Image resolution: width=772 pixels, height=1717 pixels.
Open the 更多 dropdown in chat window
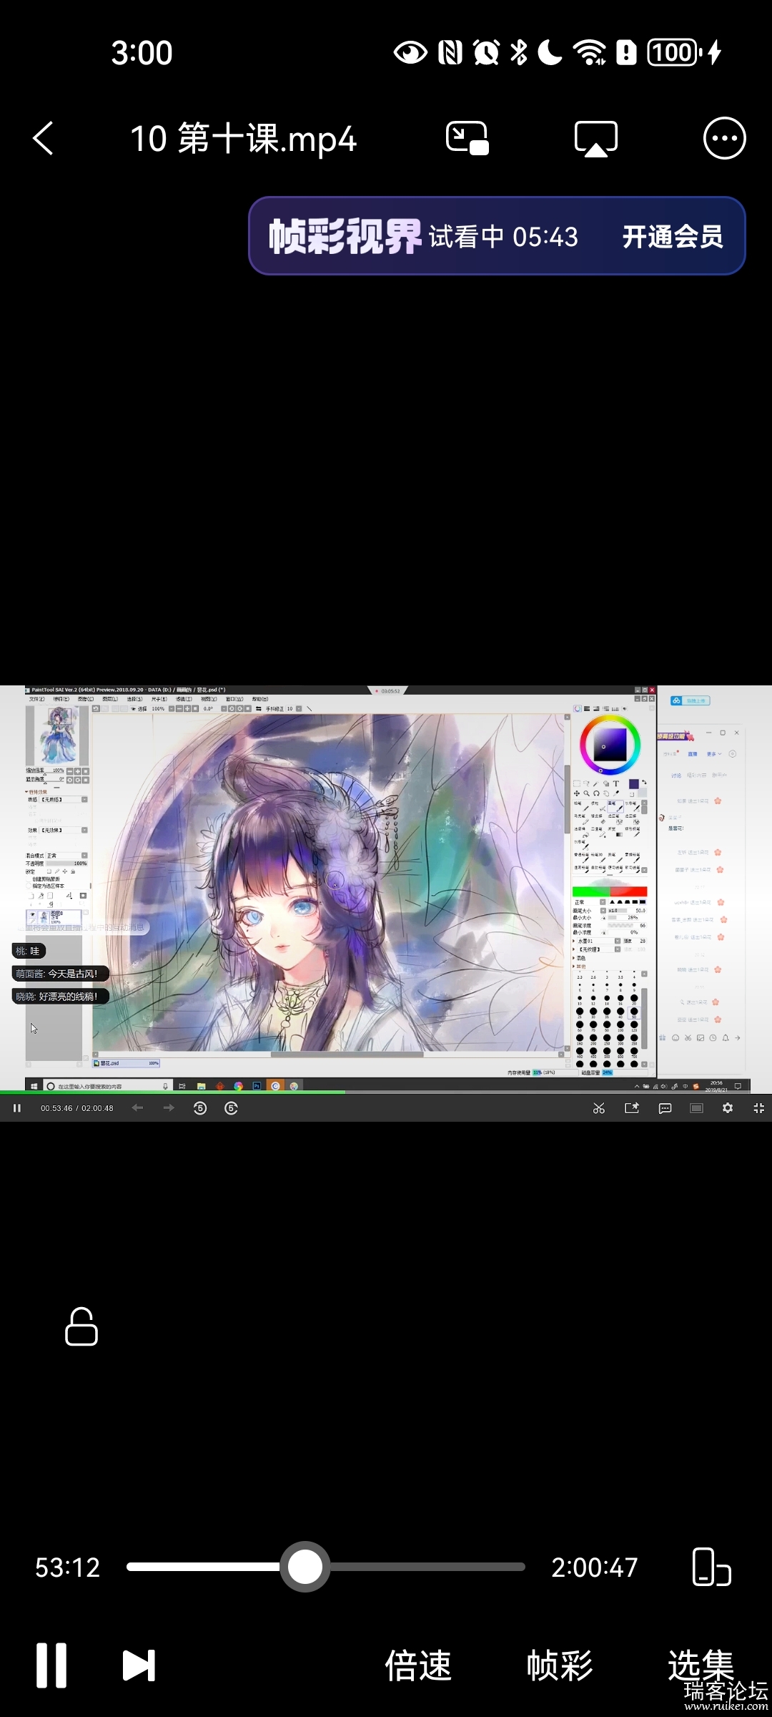[714, 754]
